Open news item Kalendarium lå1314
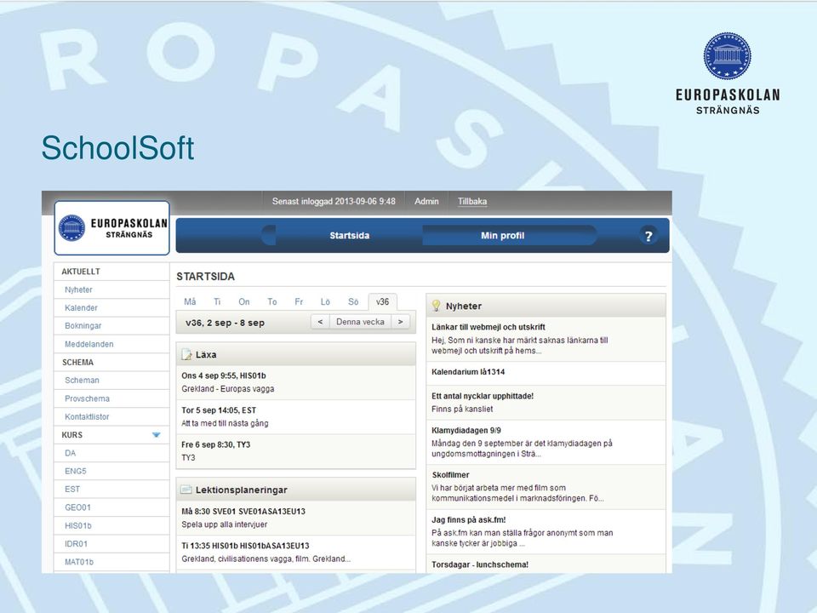This screenshot has width=817, height=613. 468,372
